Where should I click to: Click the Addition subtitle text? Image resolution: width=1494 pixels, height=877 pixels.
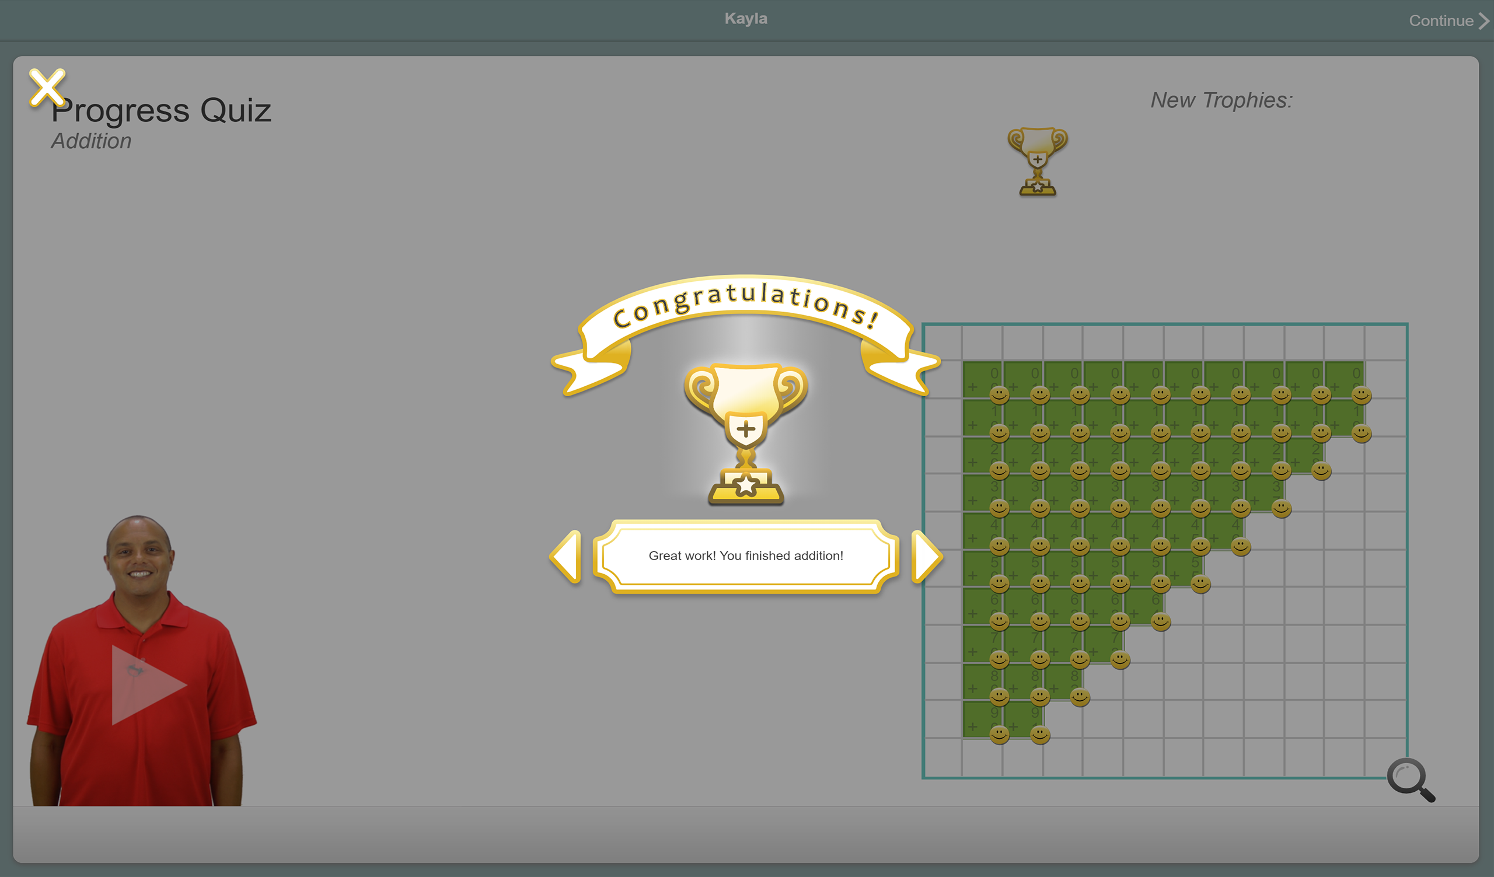[91, 141]
